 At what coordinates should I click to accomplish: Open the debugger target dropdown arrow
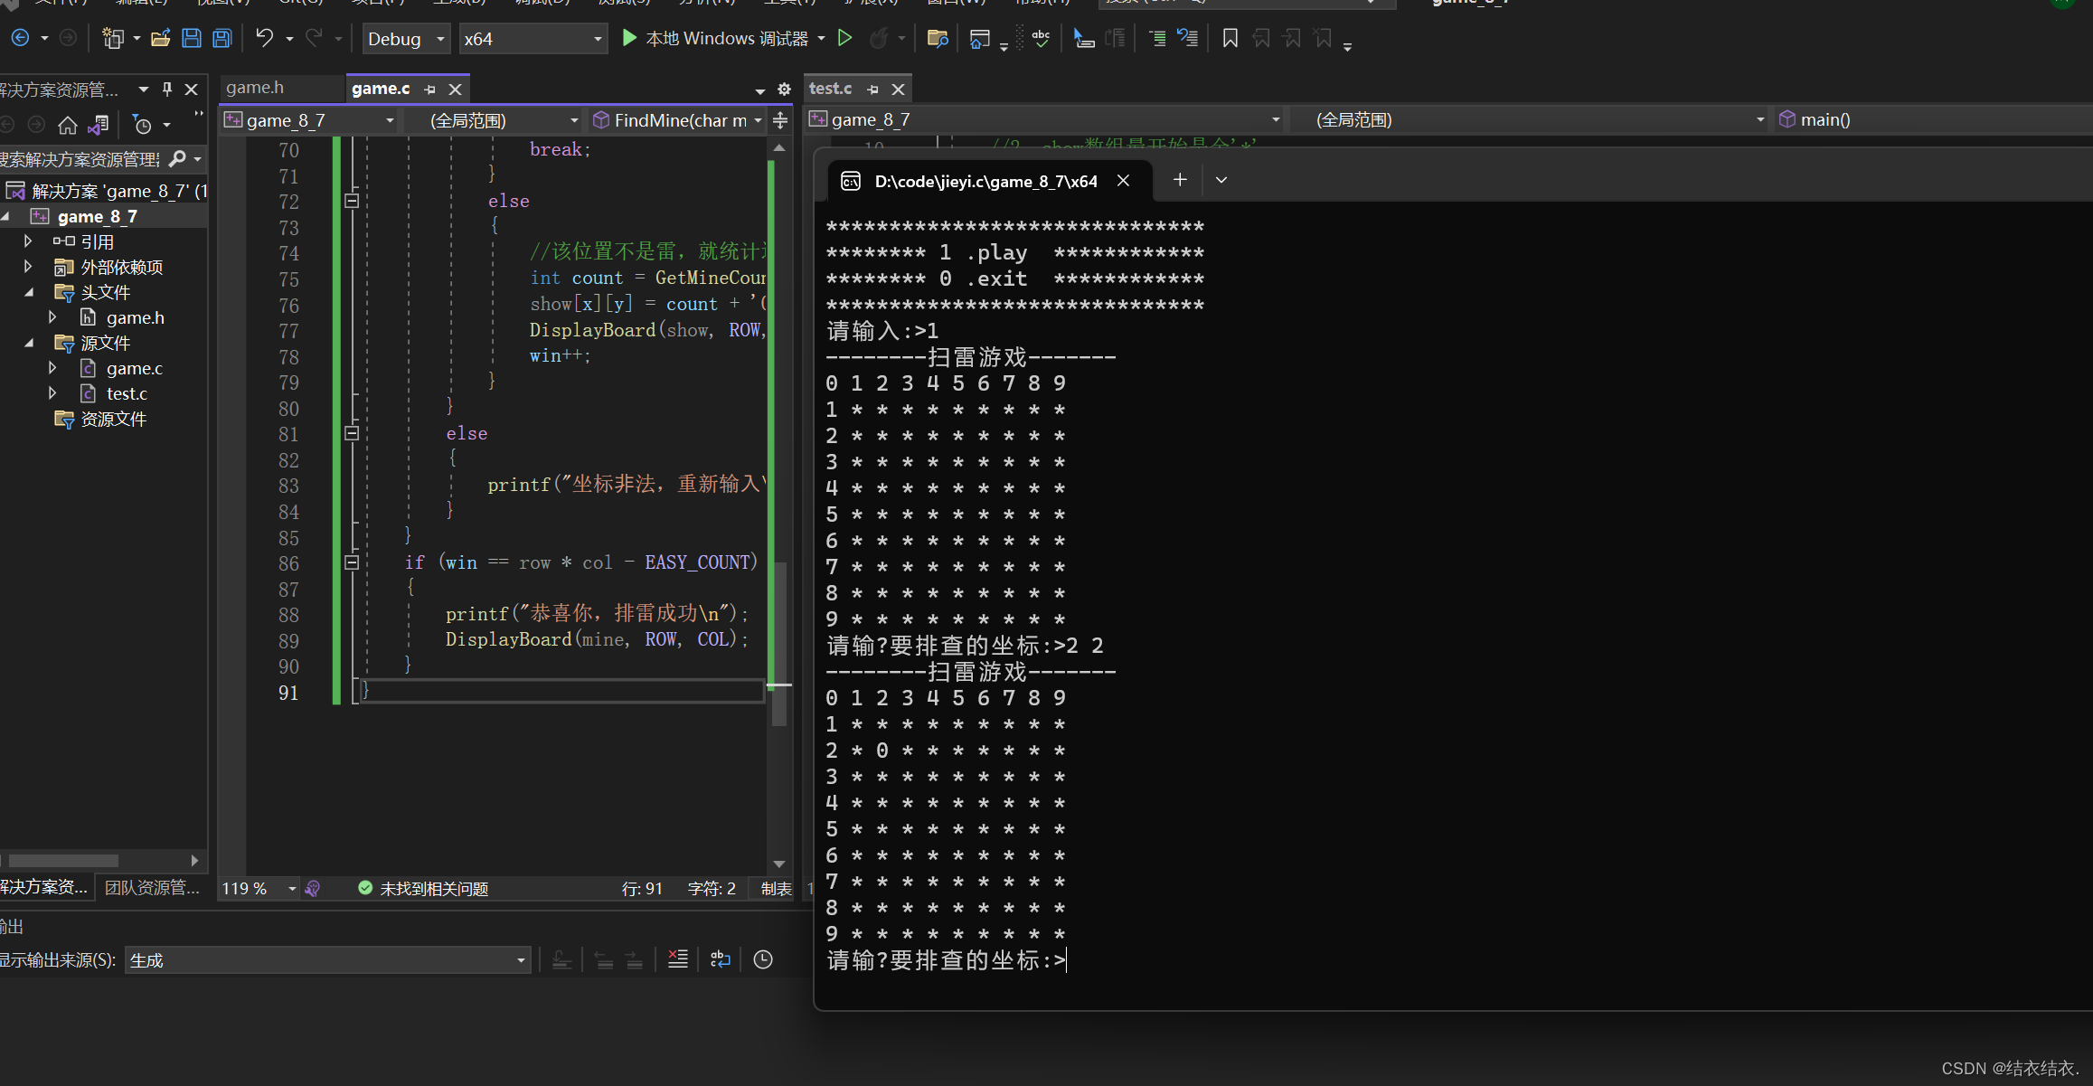coord(821,38)
